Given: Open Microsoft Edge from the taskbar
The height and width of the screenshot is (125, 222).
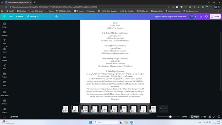Looking at the screenshot, I should (x=132, y=122).
